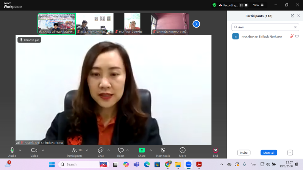Open participants panel more options
The width and height of the screenshot is (303, 170).
click(290, 153)
